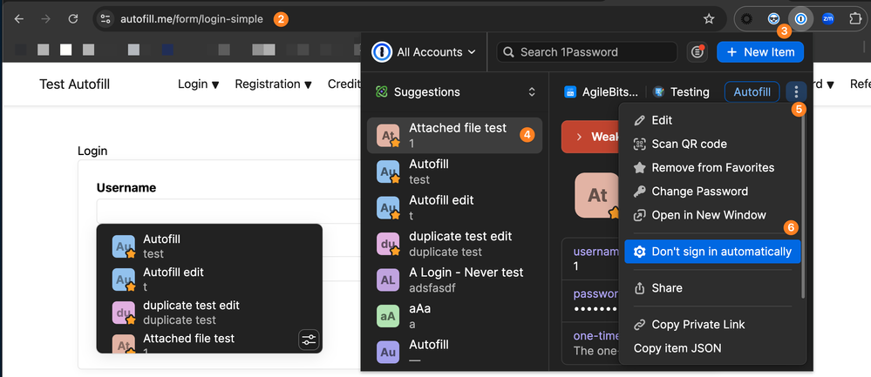Viewport: 871px width, 377px height.
Task: Open site information icon in address bar
Action: (x=105, y=19)
